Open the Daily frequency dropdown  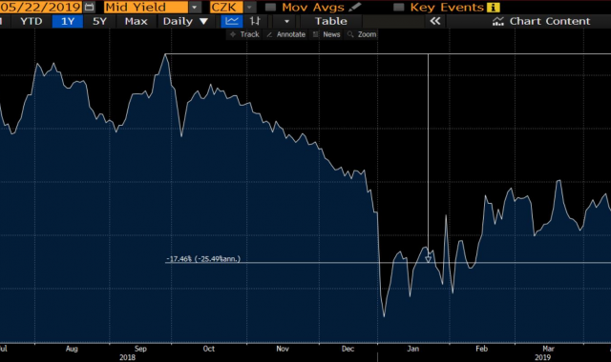coord(185,21)
